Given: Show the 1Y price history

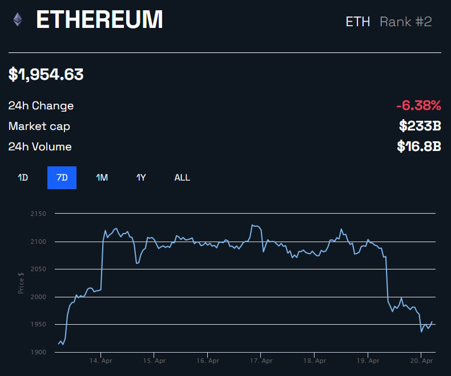Looking at the screenshot, I should point(141,178).
